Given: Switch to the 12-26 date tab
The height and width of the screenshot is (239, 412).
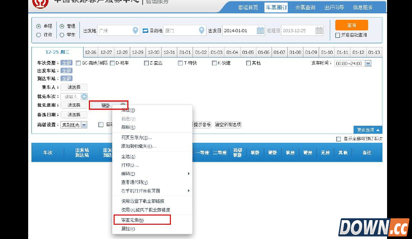Looking at the screenshot, I should coord(91,52).
